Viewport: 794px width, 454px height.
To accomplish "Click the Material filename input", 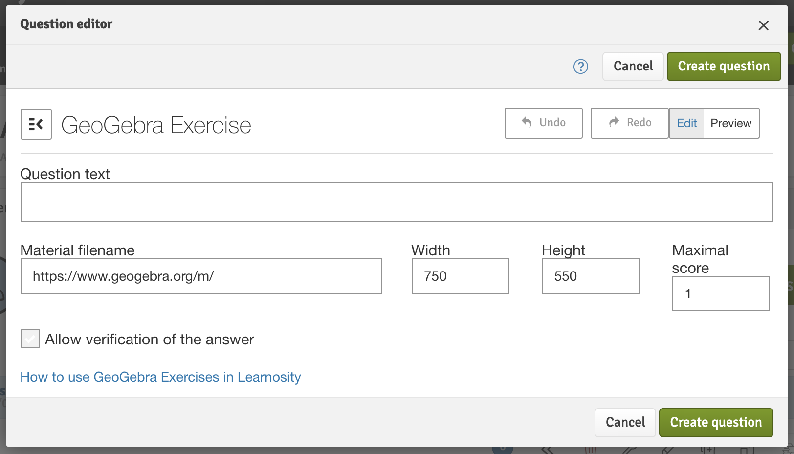I will [201, 276].
